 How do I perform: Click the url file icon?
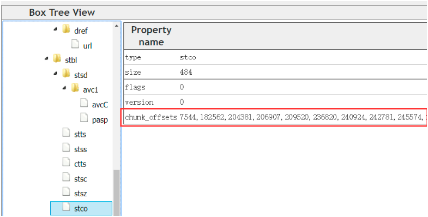point(75,44)
